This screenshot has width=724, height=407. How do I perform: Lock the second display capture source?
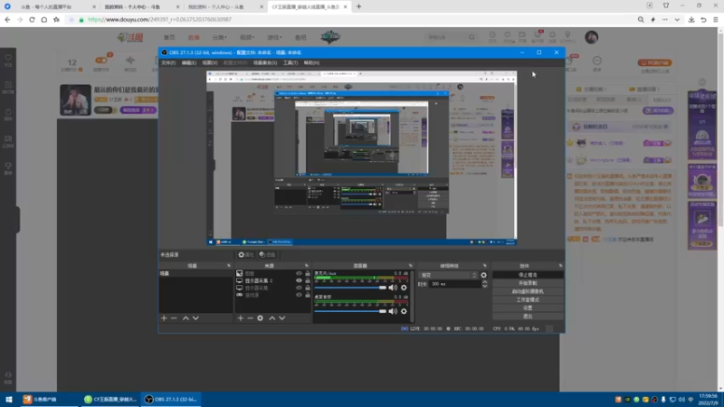tap(308, 280)
